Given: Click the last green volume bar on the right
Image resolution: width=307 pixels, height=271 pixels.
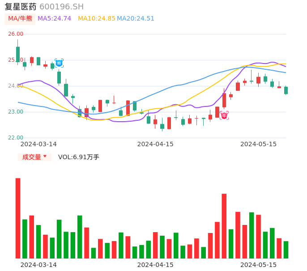Looking at the screenshot, I should tap(286, 250).
